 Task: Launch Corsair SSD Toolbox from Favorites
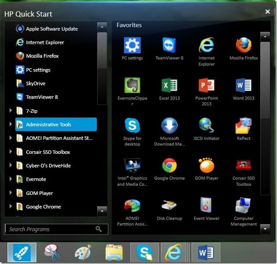coord(244,165)
